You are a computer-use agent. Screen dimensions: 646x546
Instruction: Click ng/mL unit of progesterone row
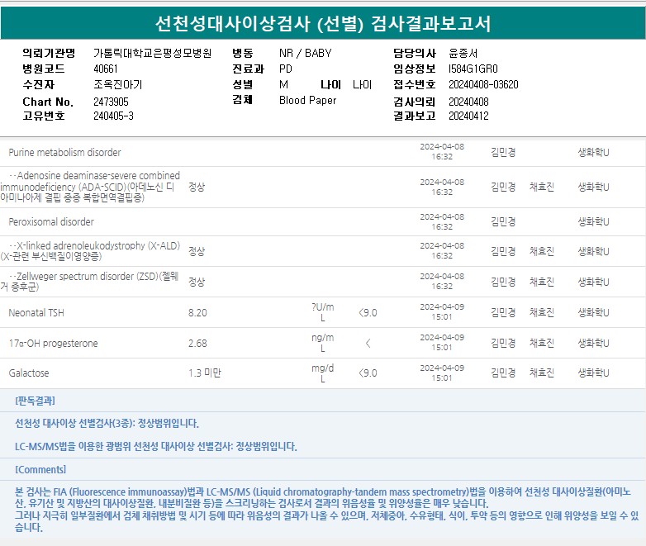(x=323, y=343)
